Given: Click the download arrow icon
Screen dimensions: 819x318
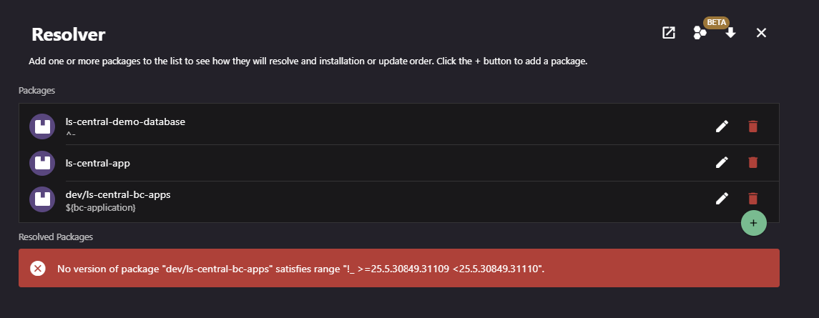Looking at the screenshot, I should coord(730,33).
